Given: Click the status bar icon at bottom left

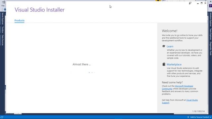Looking at the screenshot, I should pyautogui.click(x=2, y=117).
